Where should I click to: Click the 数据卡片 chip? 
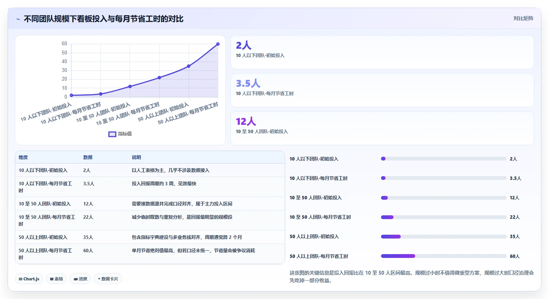(108, 279)
